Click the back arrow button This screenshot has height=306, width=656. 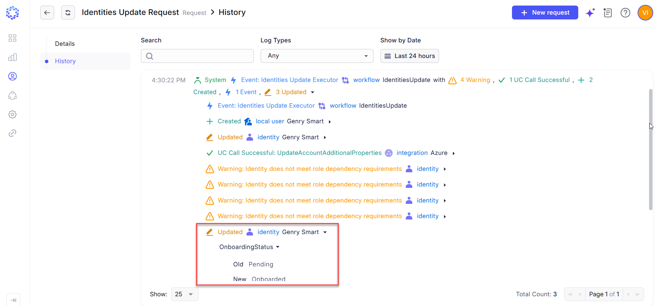(x=47, y=13)
